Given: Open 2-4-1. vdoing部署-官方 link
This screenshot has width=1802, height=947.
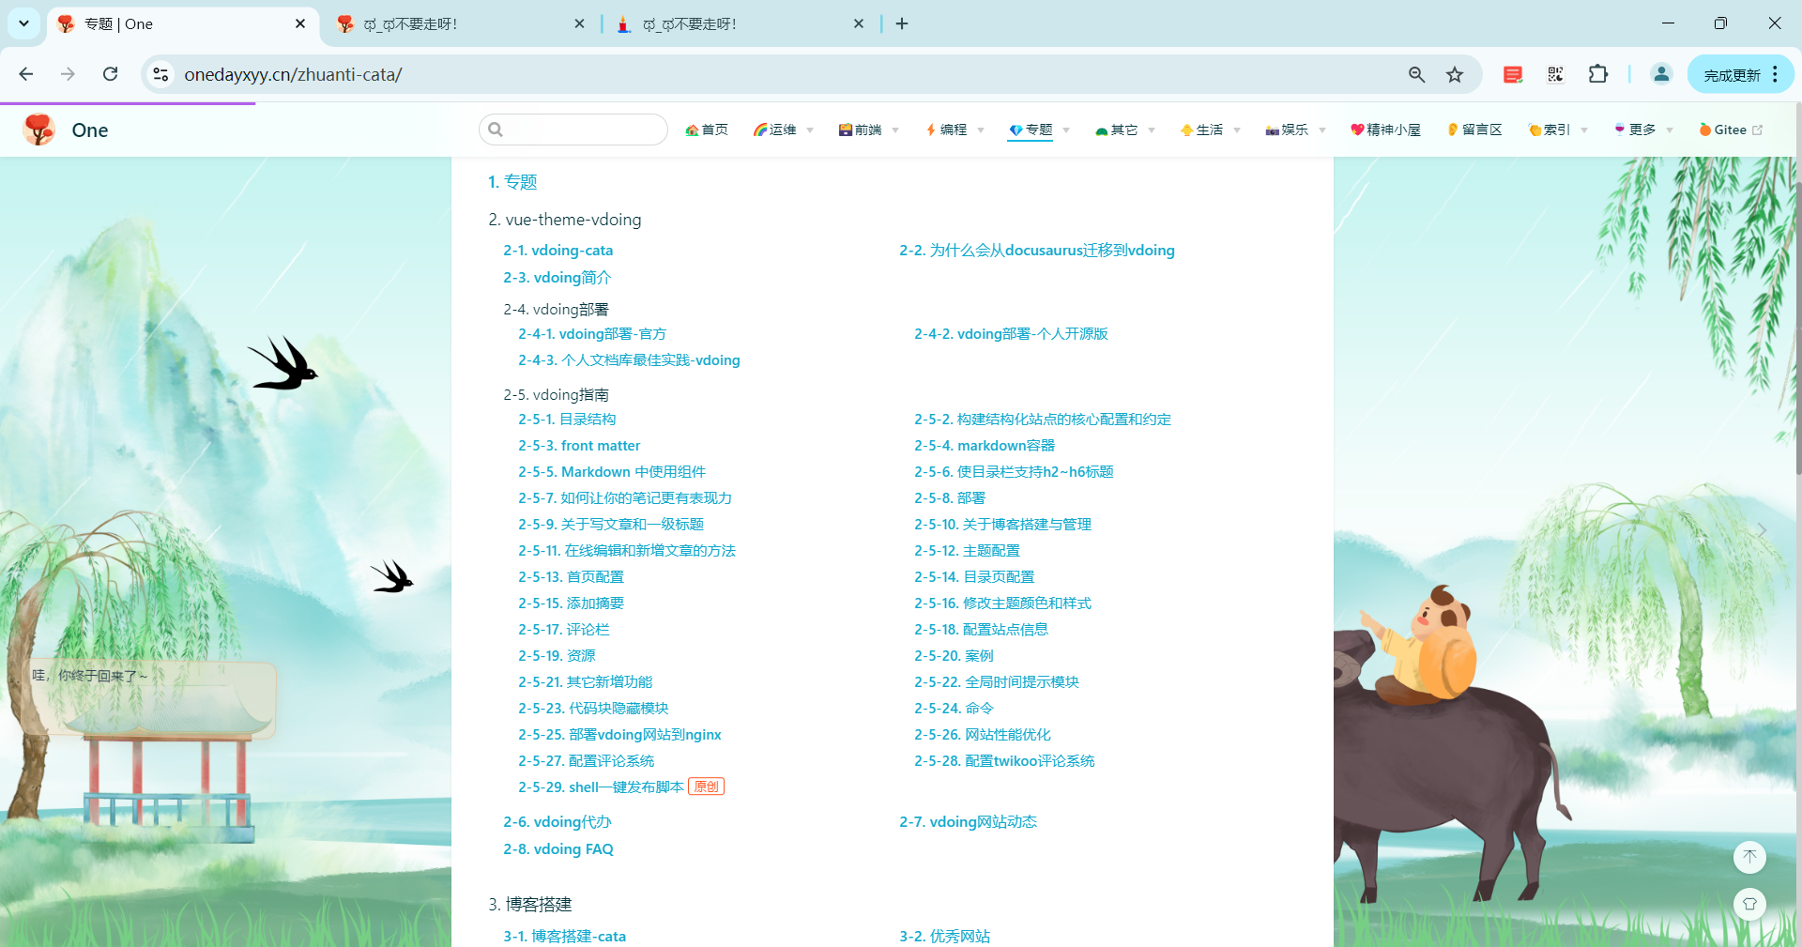Looking at the screenshot, I should coord(592,334).
